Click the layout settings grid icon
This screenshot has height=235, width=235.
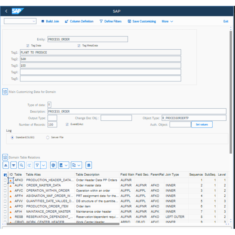click(x=88, y=165)
